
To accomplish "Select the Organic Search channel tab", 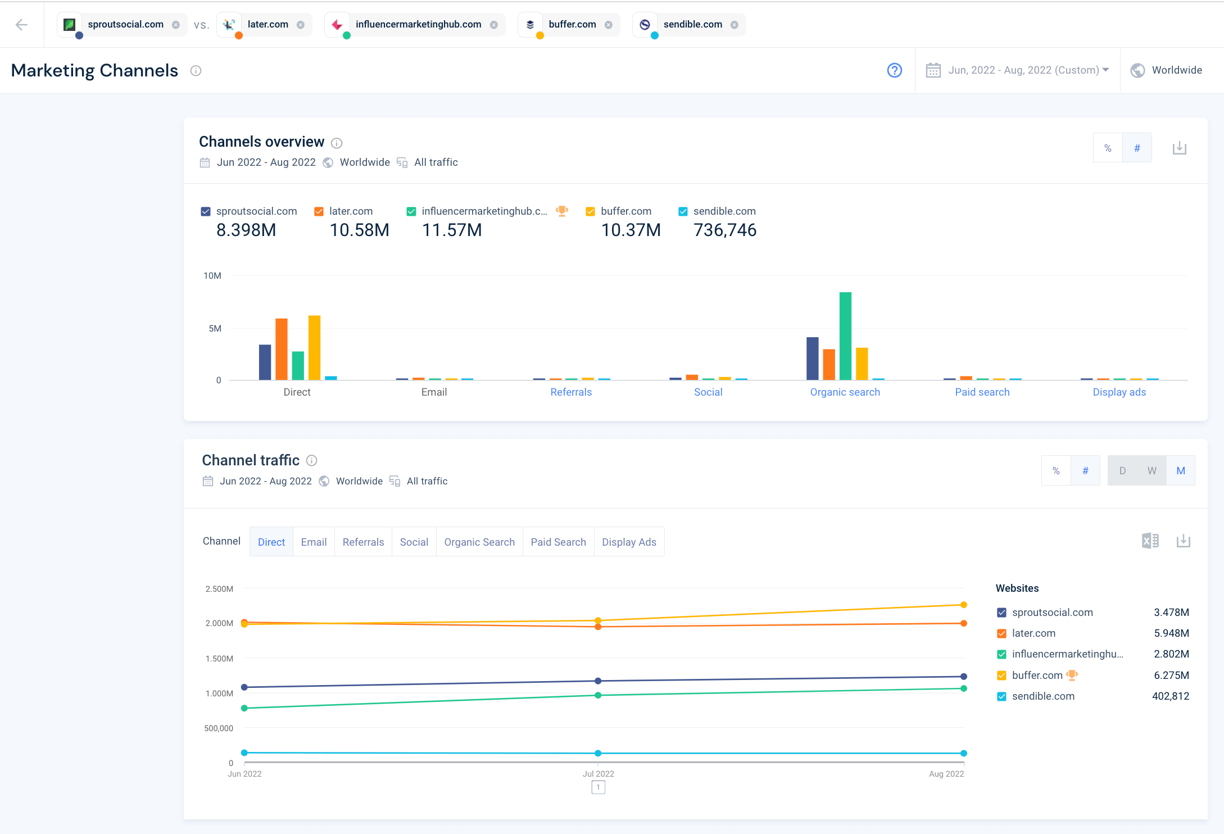I will tap(479, 542).
